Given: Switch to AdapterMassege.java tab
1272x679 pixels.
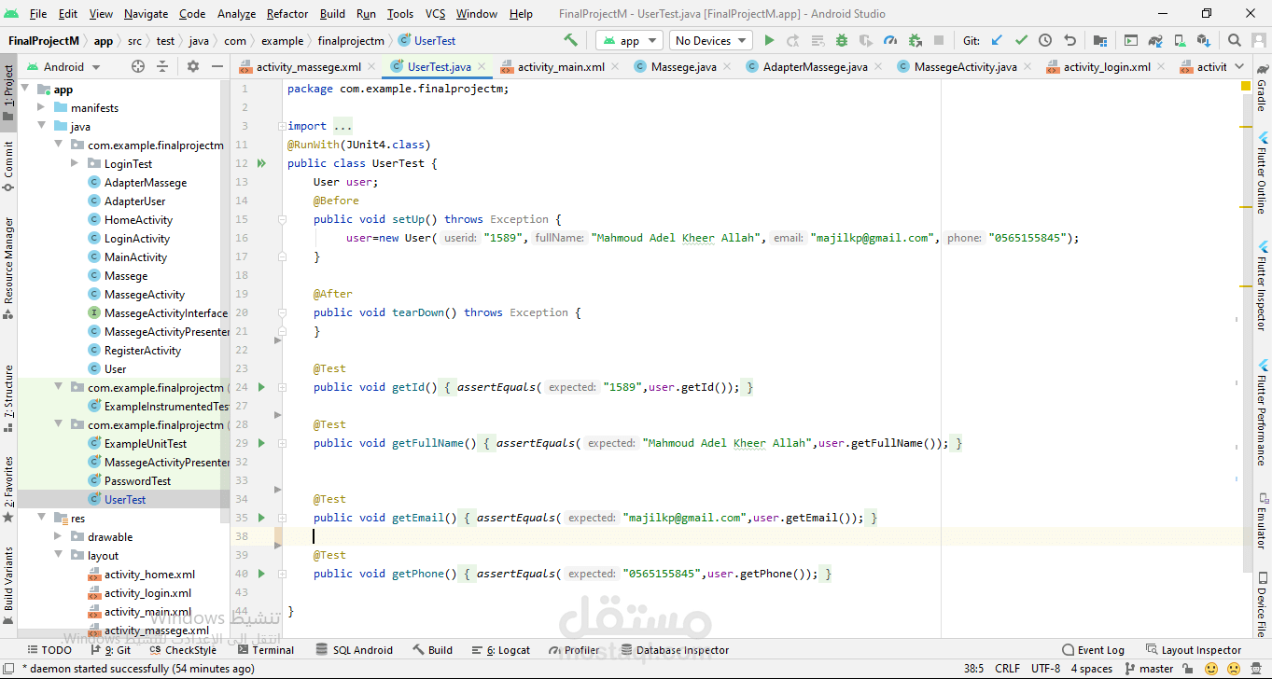Looking at the screenshot, I should (815, 66).
